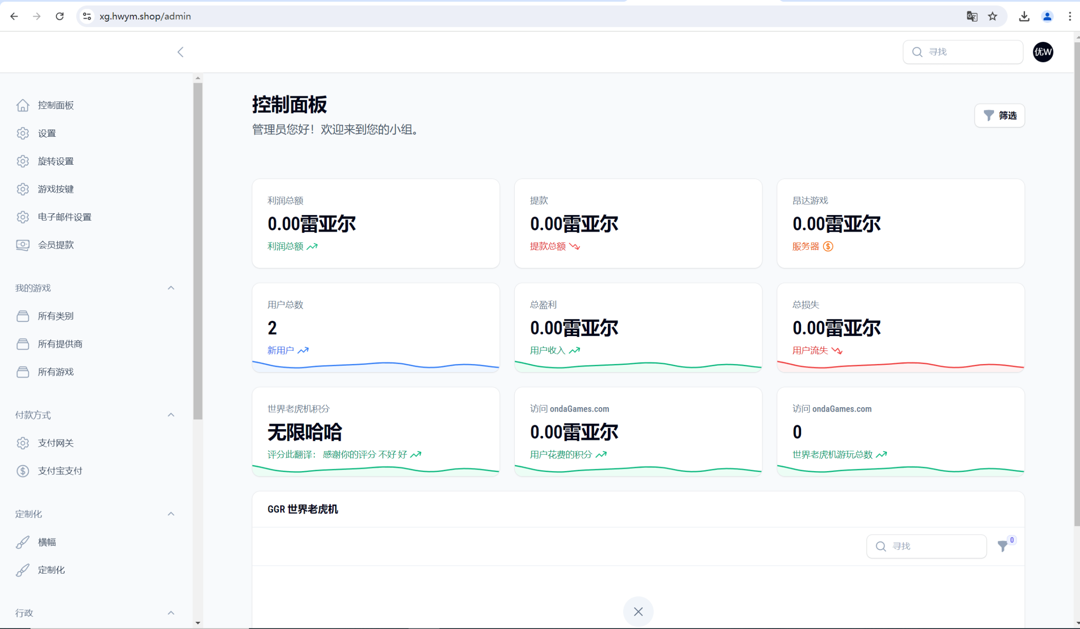The image size is (1080, 629).
Task: Click the home icon beside 控制面板
Action: [x=22, y=105]
